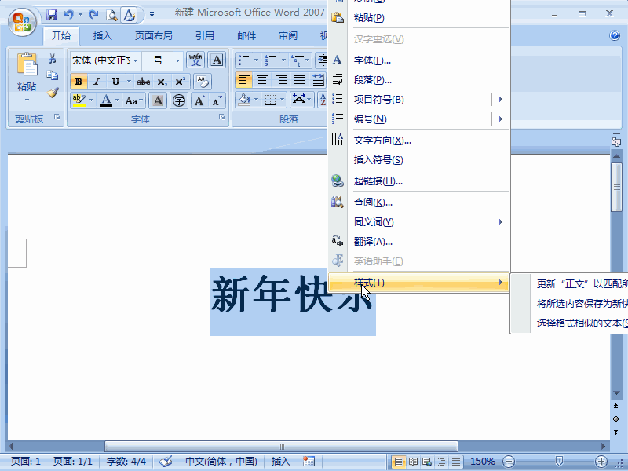The height and width of the screenshot is (471, 628).
Task: Click the text highlight color icon
Action: tap(78, 100)
